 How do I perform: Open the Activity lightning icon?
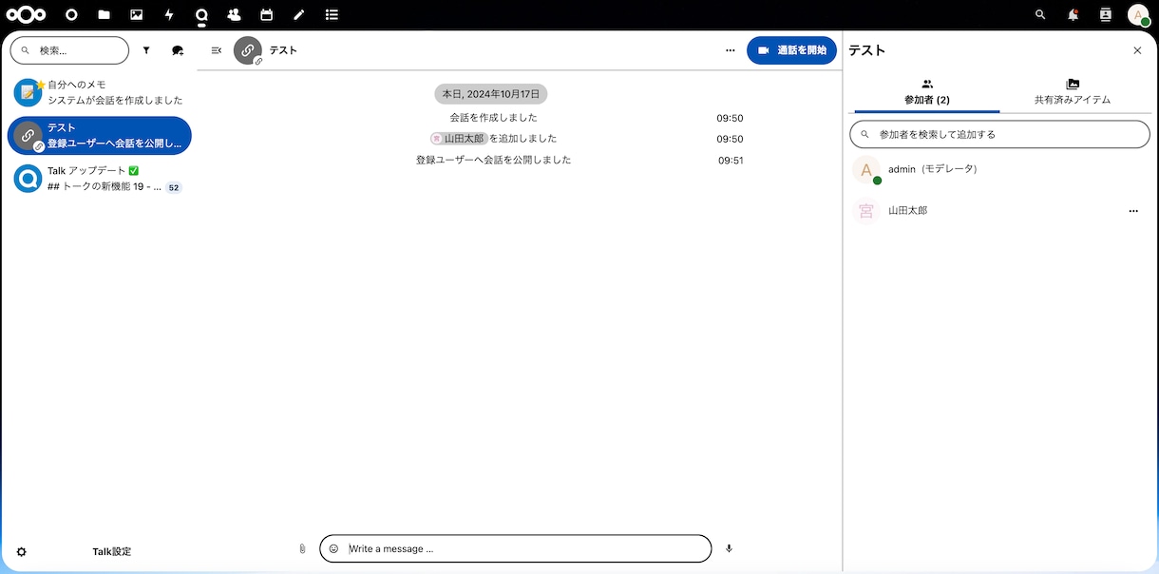[169, 14]
